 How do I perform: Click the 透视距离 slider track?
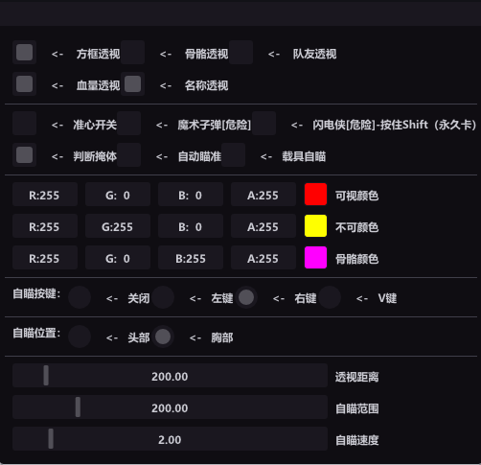click(170, 376)
